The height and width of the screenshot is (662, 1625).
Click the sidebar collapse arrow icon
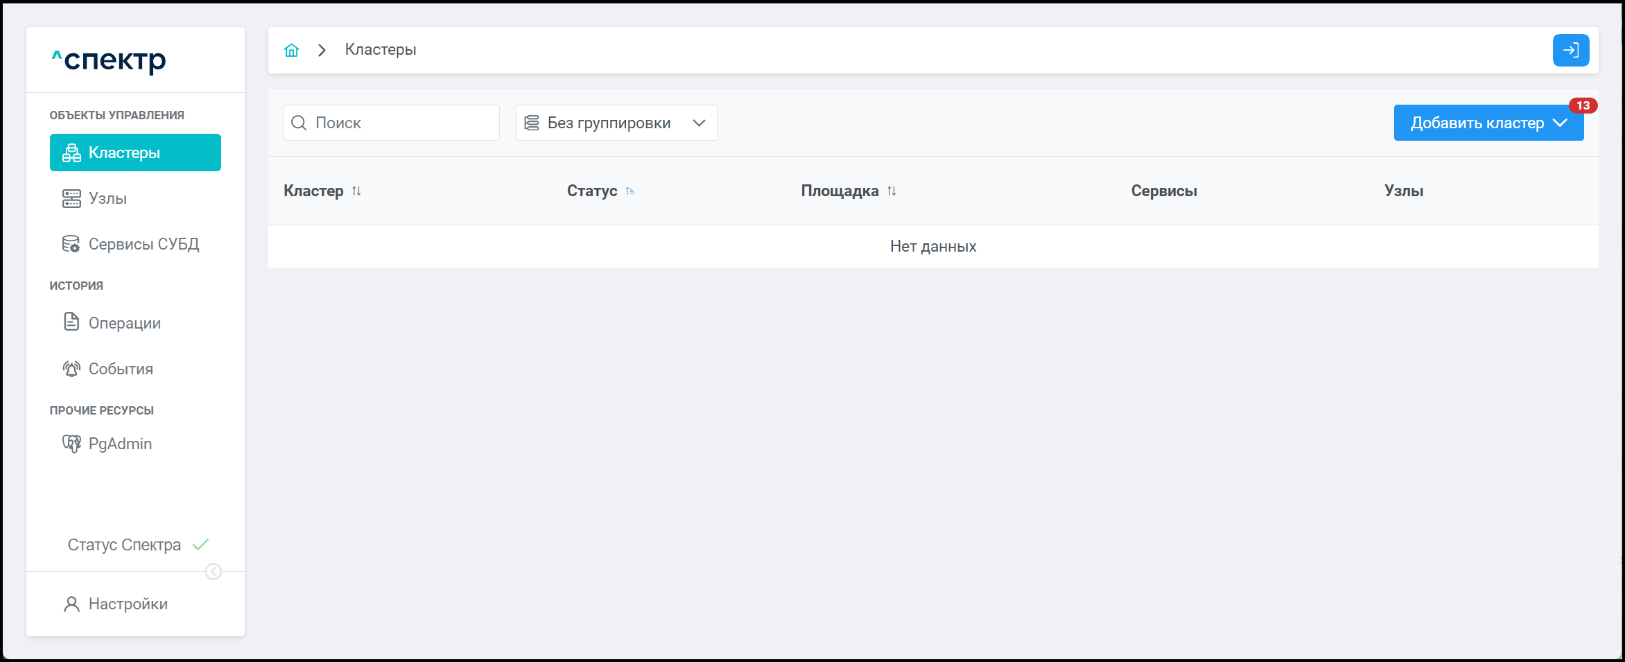(x=214, y=571)
